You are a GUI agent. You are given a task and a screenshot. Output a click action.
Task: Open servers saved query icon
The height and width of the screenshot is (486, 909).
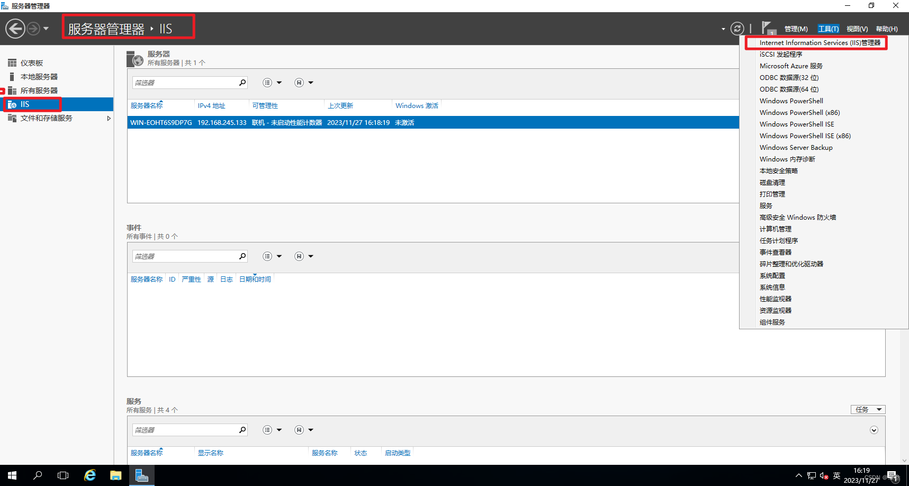point(299,83)
